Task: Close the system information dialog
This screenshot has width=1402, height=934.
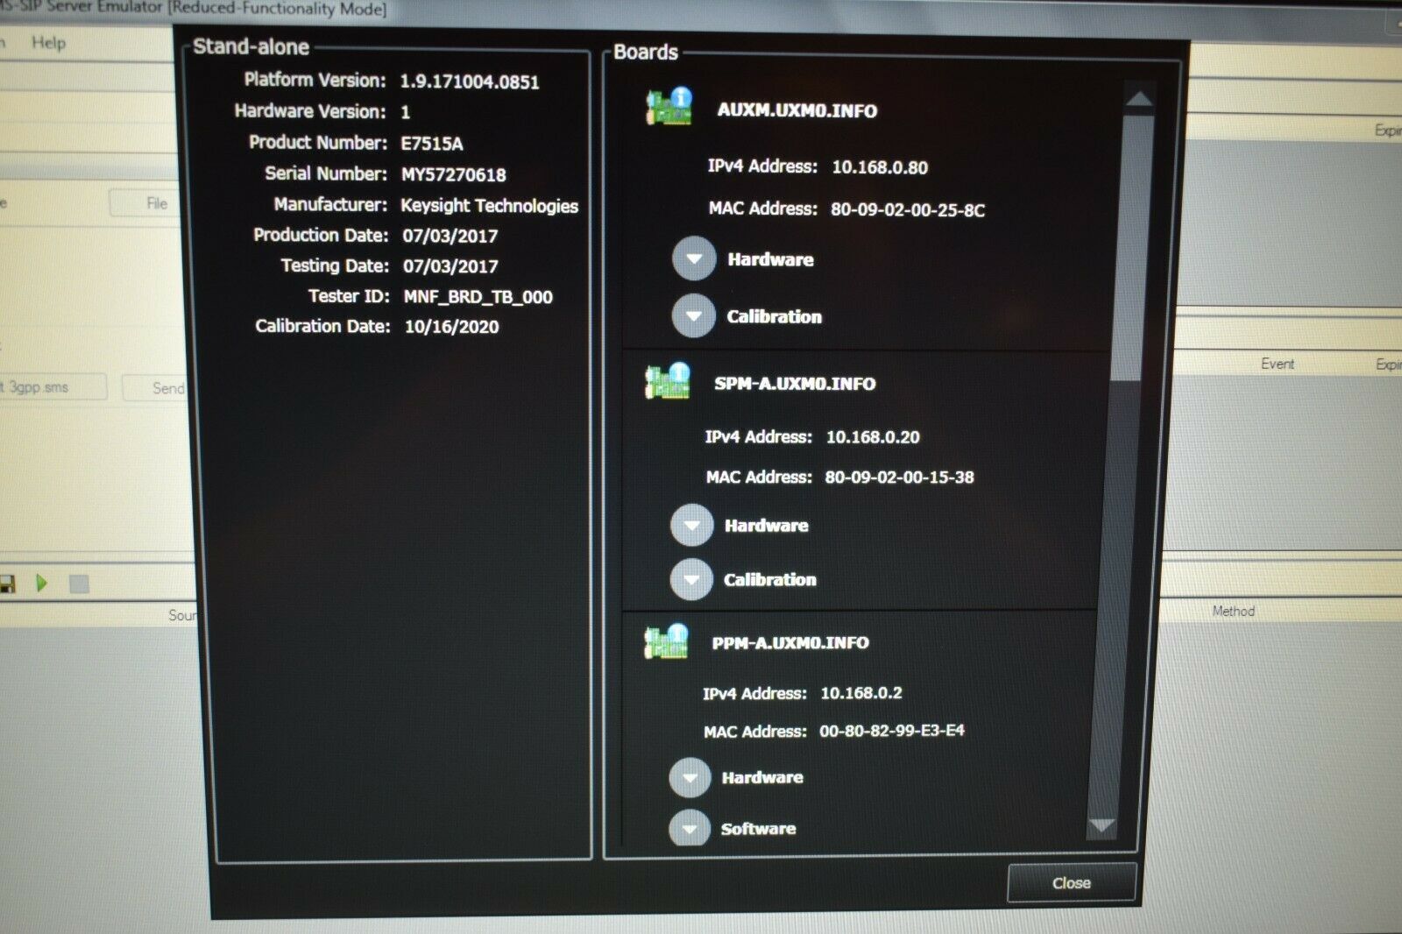Action: coord(1071,882)
